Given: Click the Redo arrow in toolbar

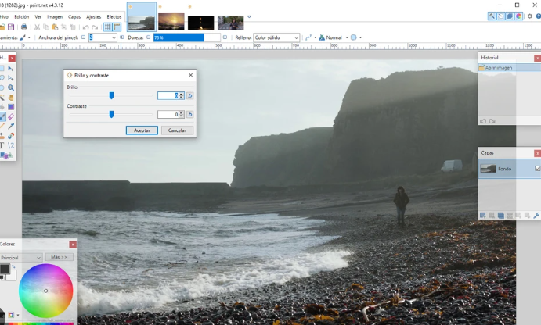Looking at the screenshot, I should [x=95, y=27].
